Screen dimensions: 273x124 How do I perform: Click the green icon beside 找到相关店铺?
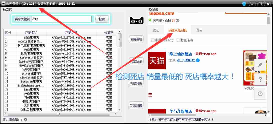point(150,20)
